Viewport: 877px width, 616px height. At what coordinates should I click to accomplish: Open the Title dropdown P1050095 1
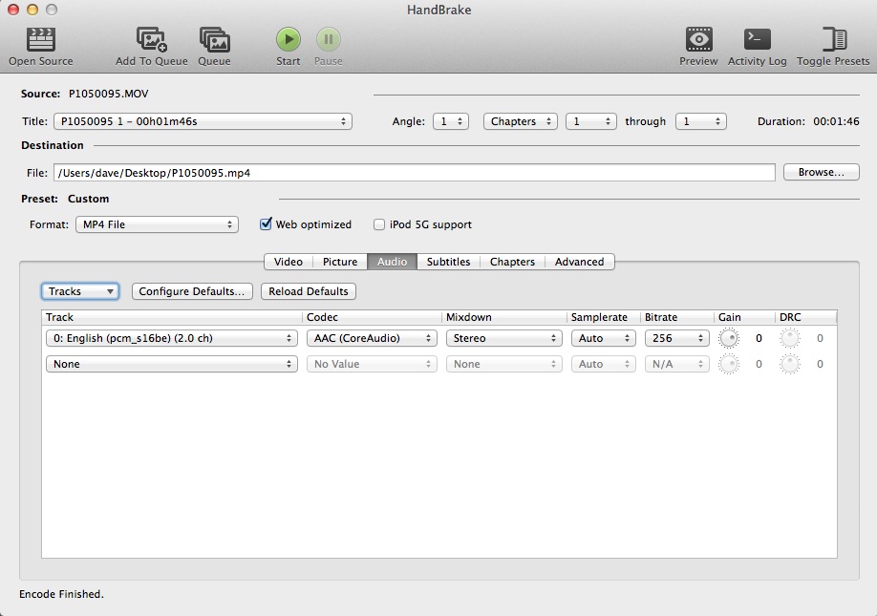pyautogui.click(x=202, y=121)
